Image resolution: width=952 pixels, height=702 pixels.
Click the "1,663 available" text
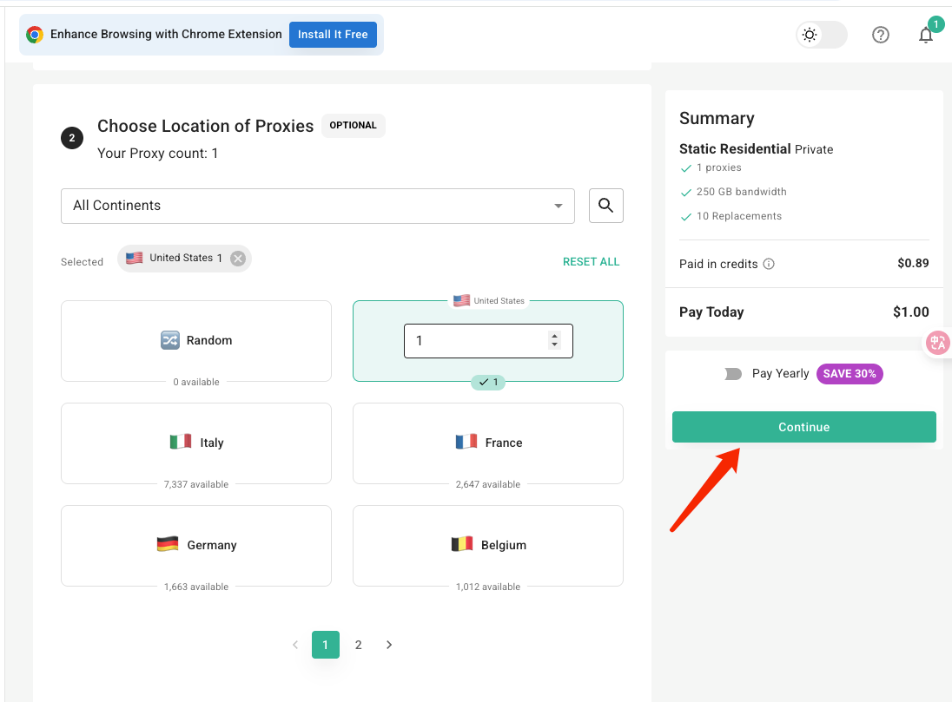click(x=196, y=587)
